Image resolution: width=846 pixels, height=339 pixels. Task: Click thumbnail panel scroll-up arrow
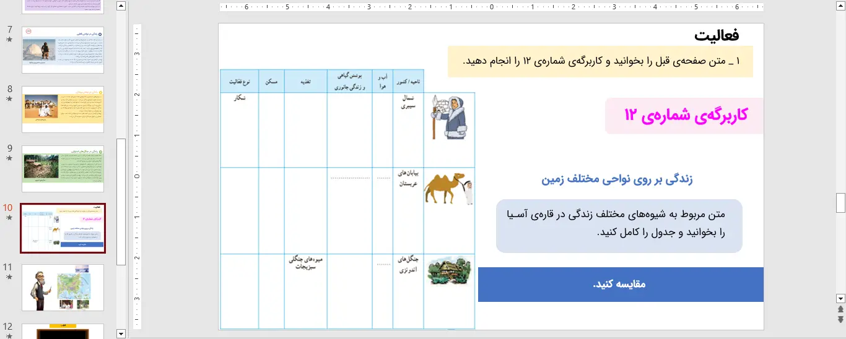pos(121,6)
